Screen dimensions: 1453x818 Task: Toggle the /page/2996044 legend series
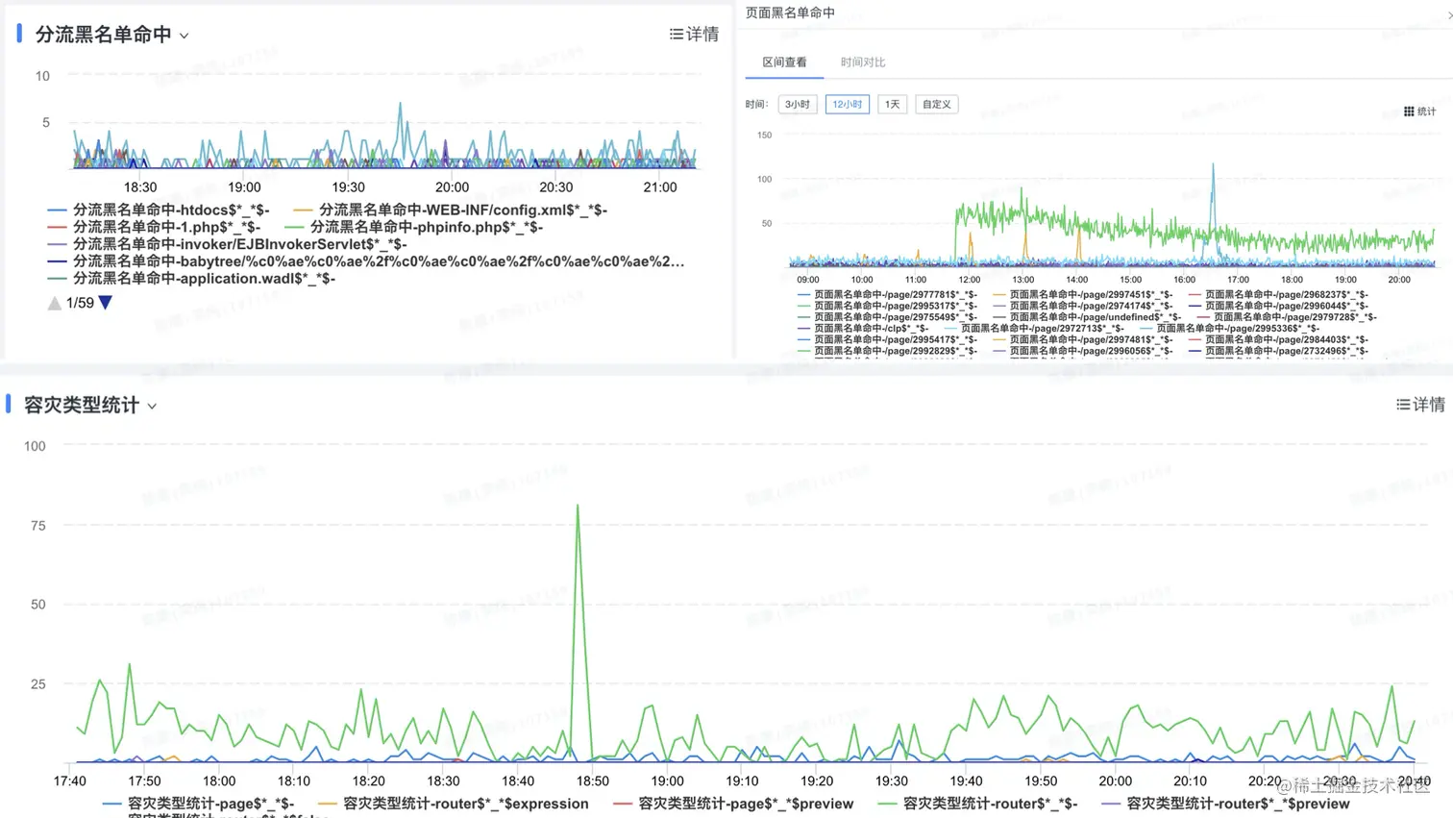[1278, 306]
